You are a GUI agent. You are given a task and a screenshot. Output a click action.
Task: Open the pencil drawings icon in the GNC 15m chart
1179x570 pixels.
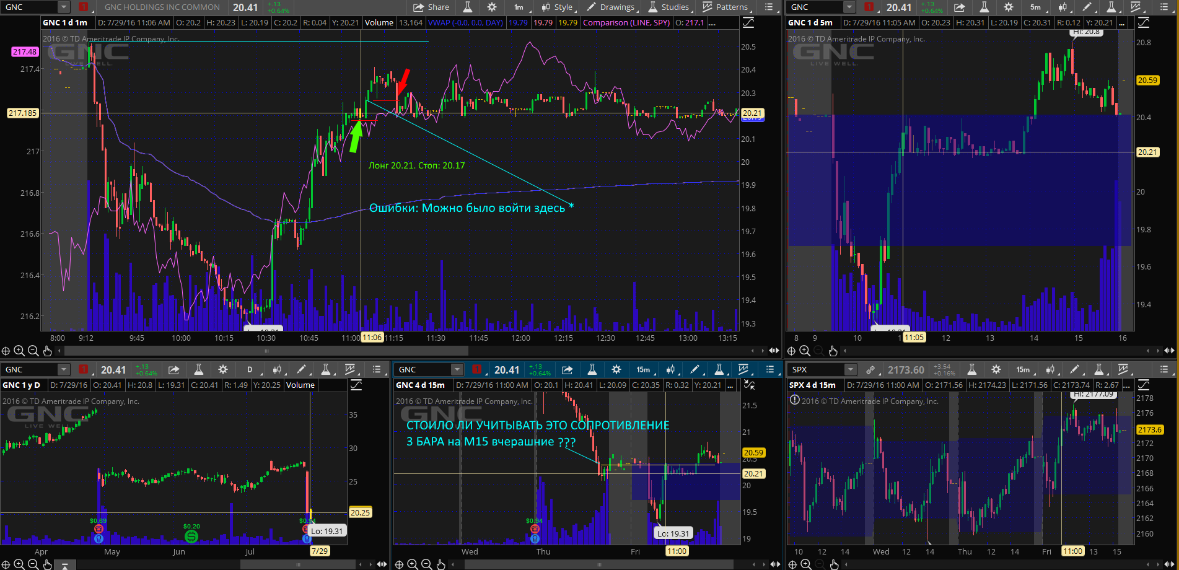695,369
